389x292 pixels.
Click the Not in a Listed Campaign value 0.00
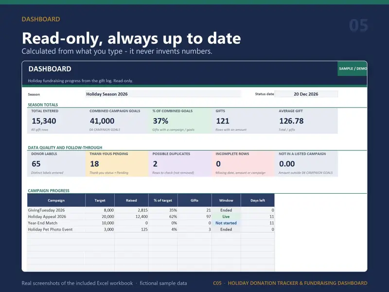click(287, 164)
